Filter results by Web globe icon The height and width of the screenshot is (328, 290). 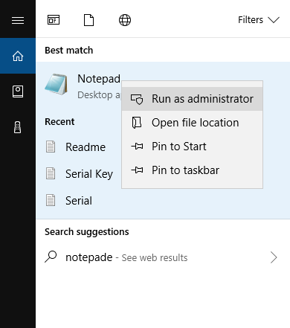click(125, 20)
